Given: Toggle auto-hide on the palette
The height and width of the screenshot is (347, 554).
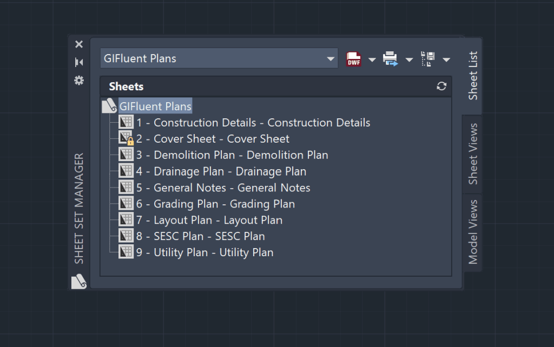Looking at the screenshot, I should click(x=78, y=62).
